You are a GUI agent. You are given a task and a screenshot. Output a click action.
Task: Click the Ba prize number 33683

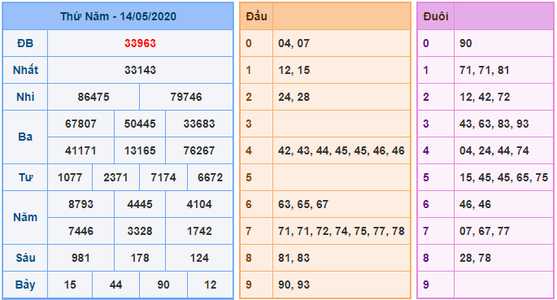(199, 124)
